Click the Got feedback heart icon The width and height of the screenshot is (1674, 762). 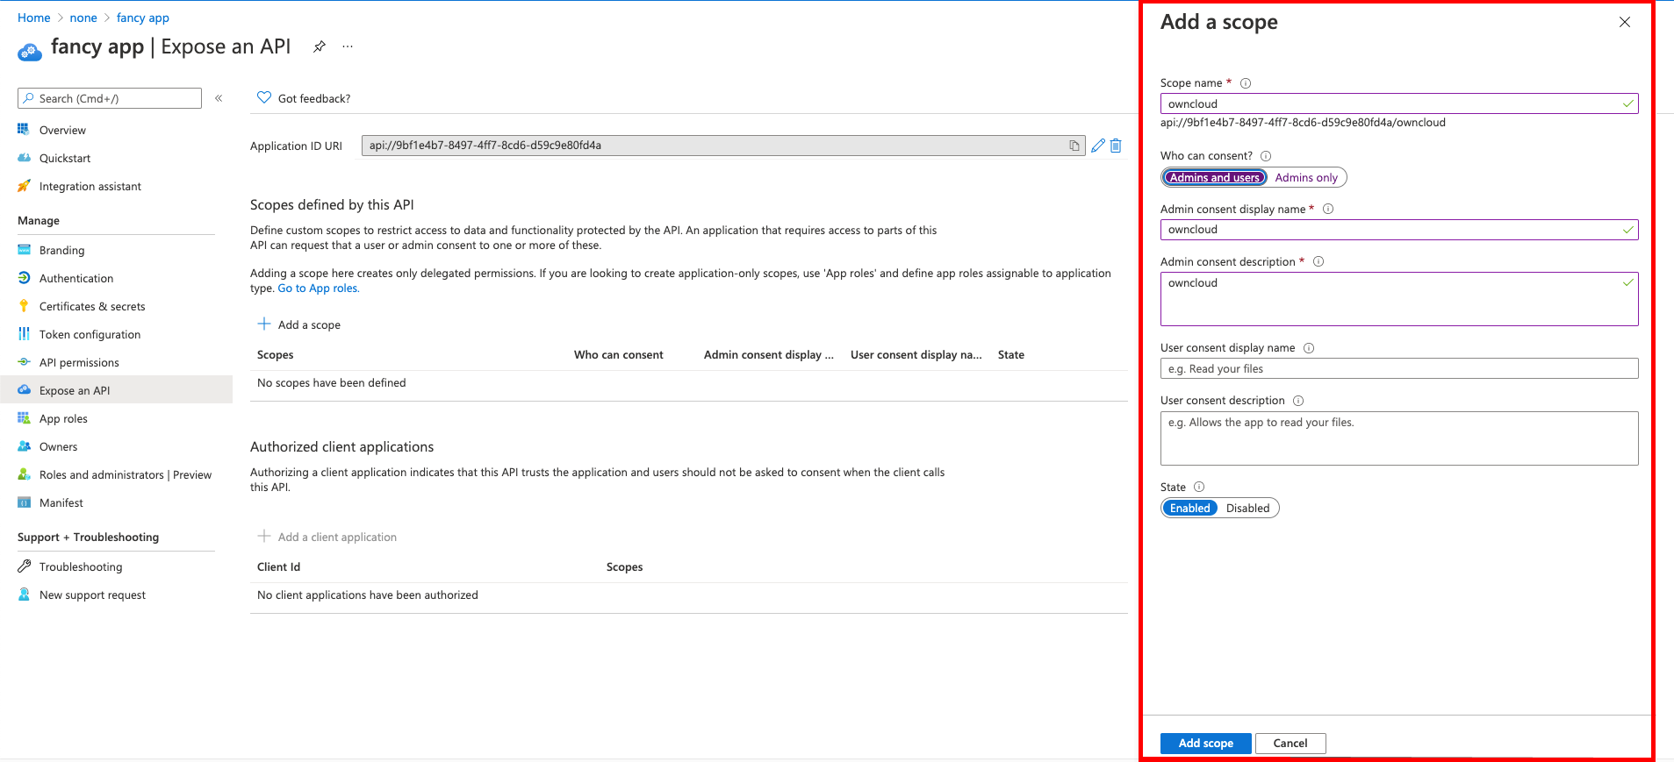[x=264, y=97]
